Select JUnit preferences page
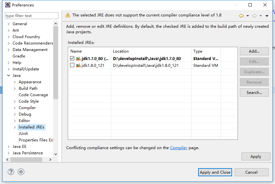The width and height of the screenshot is (275, 184). pyautogui.click(x=23, y=134)
